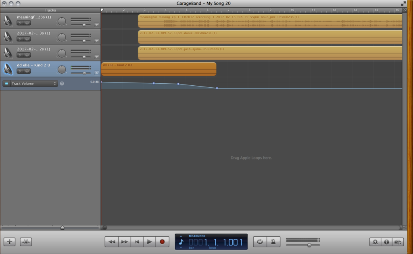
Task: Click the Record button
Action: [x=162, y=242]
